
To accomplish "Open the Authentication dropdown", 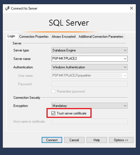I will click(x=90, y=67).
